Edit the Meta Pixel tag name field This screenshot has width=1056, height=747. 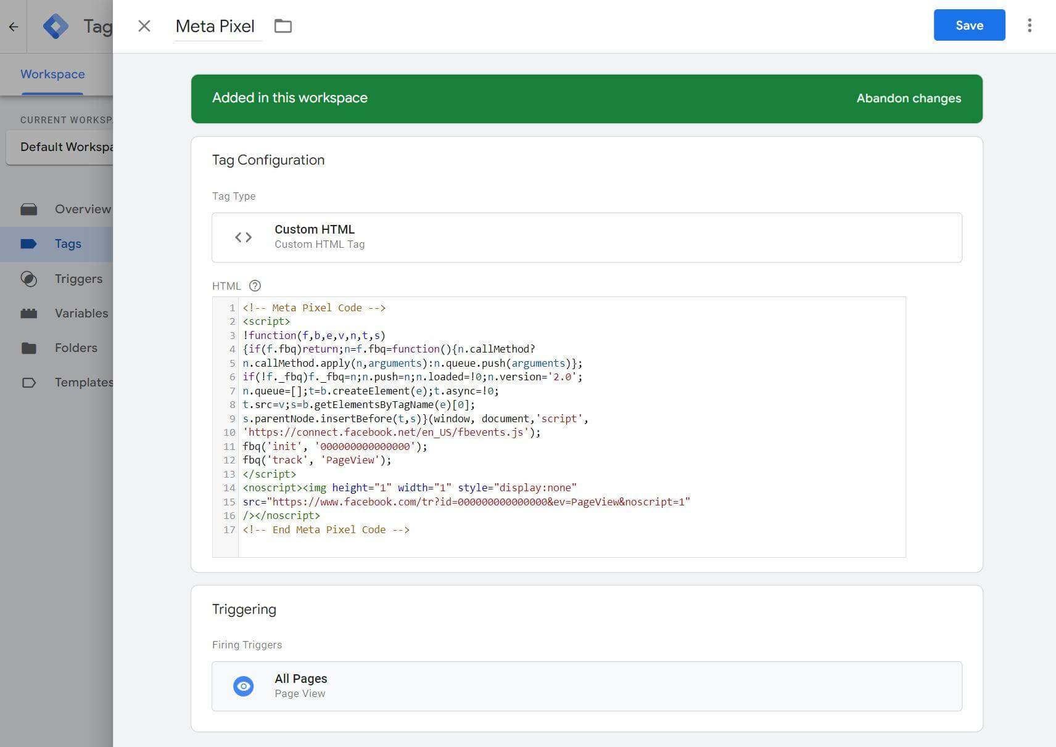click(215, 27)
